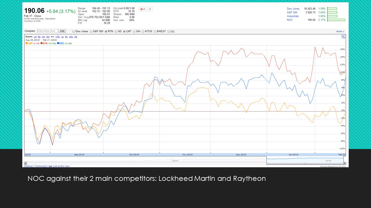Open the Technicals link
This screenshot has width=371, height=208.
coord(41,166)
